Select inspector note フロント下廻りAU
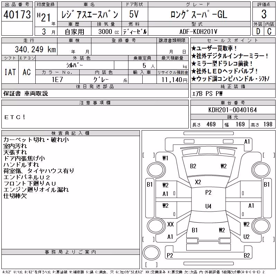Screen dimensions: 277x277 30,184
